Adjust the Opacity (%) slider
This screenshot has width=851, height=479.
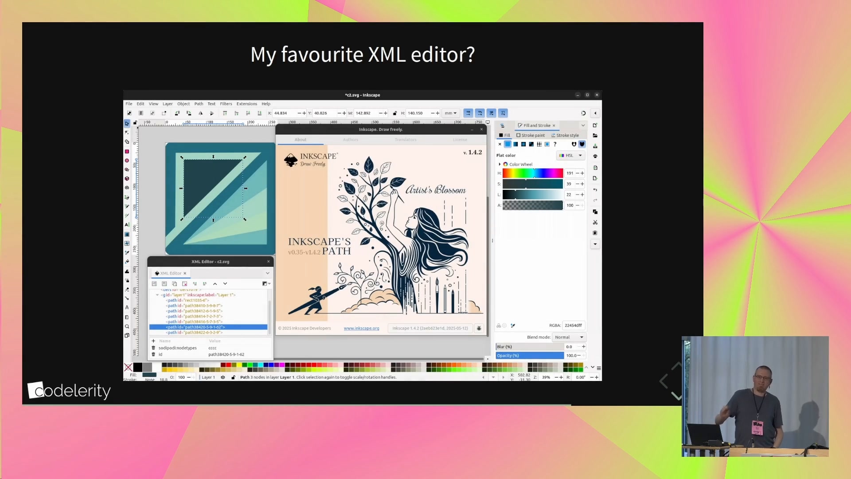pyautogui.click(x=530, y=356)
